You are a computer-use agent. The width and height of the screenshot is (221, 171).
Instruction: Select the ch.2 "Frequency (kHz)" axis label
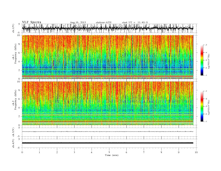coord(15,100)
